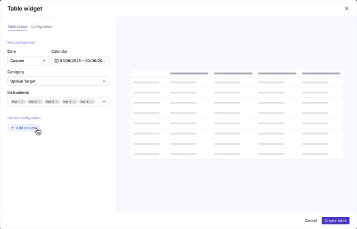The height and width of the screenshot is (229, 357).
Task: Expand the Category dropdown showing Optical Target
Action: [58, 81]
